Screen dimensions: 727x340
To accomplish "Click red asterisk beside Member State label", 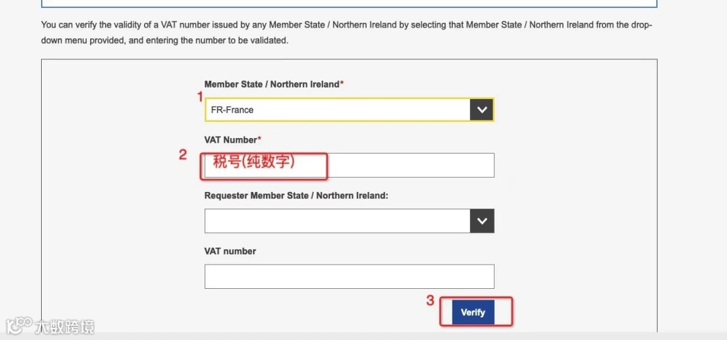I will click(x=342, y=84).
